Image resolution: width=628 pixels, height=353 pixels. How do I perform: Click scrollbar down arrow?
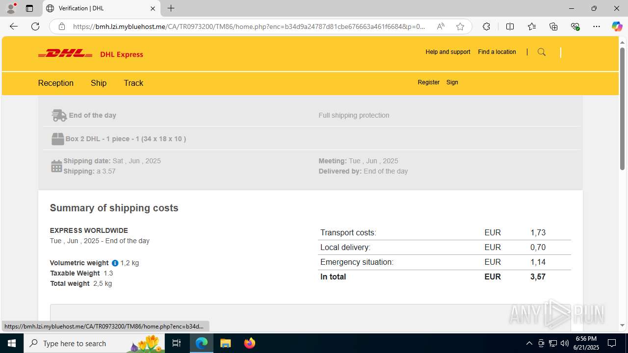(622, 326)
